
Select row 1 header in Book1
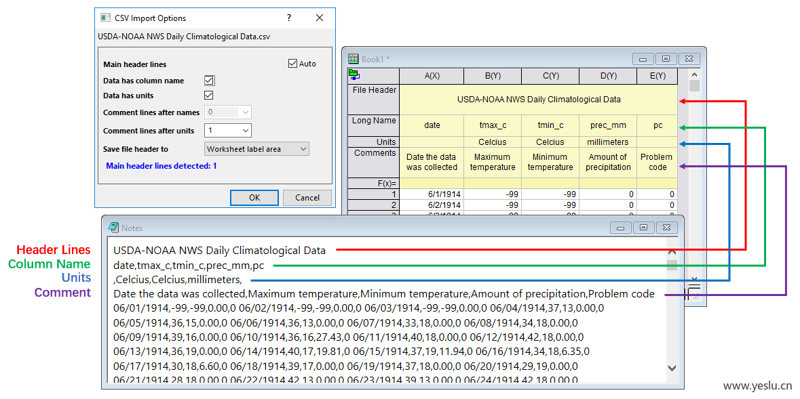coord(374,194)
